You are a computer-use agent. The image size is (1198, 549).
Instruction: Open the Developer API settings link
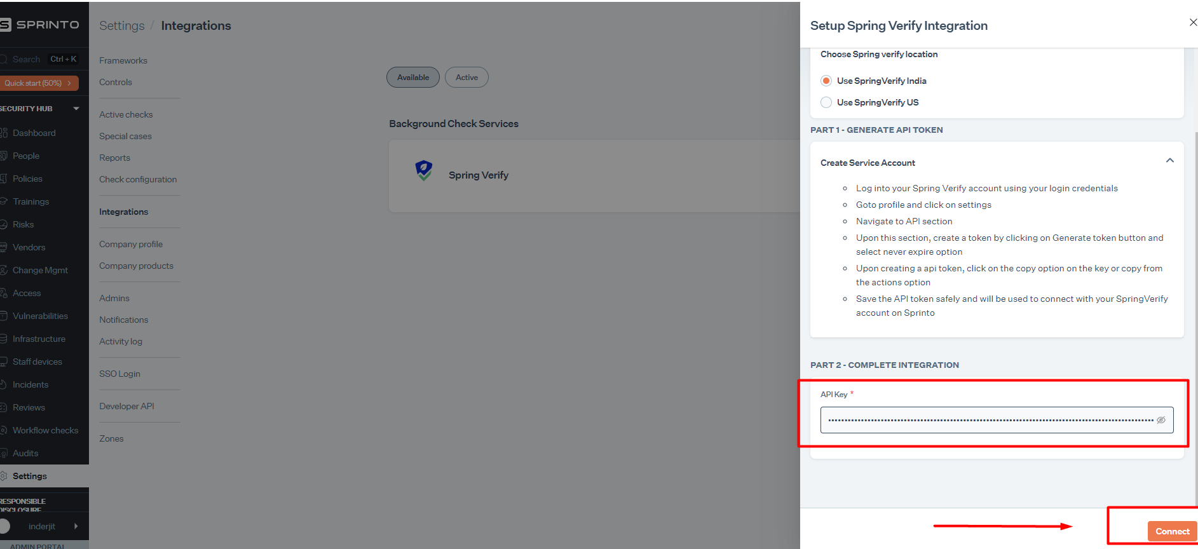pyautogui.click(x=126, y=406)
